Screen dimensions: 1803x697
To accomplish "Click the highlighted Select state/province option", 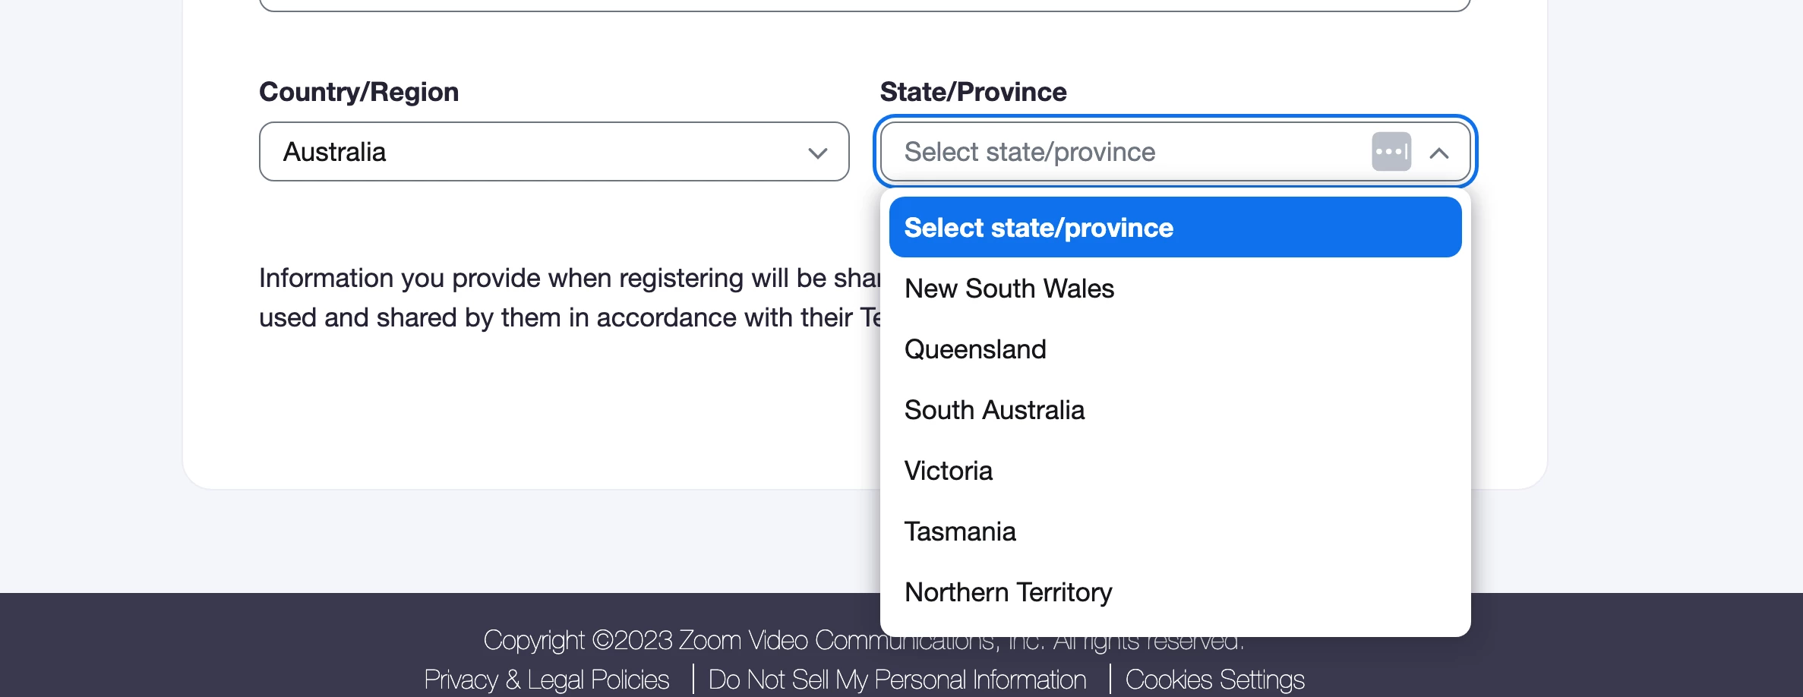I will [x=1175, y=227].
